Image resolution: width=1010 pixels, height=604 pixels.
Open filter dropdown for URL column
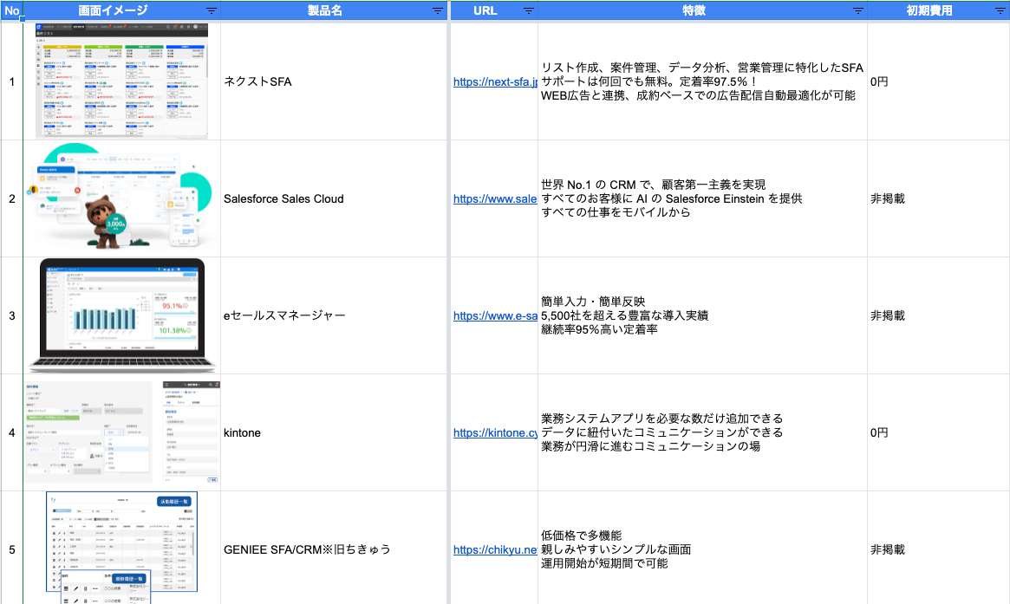coord(528,11)
